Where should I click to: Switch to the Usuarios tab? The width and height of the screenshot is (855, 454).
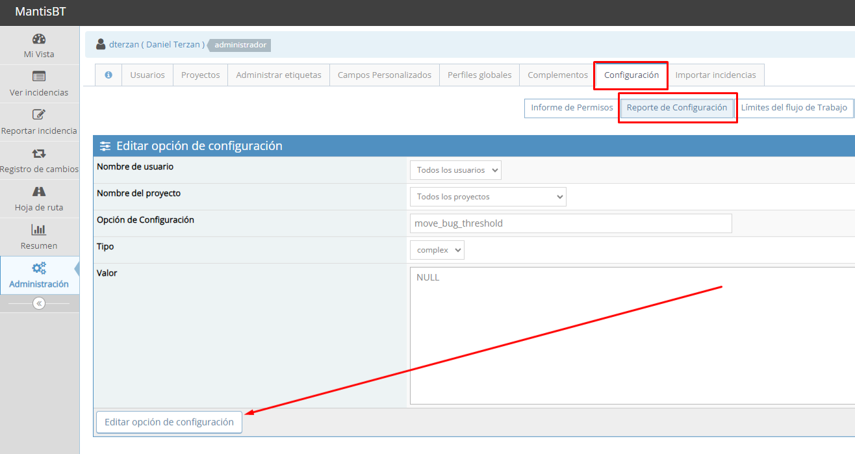pyautogui.click(x=147, y=75)
